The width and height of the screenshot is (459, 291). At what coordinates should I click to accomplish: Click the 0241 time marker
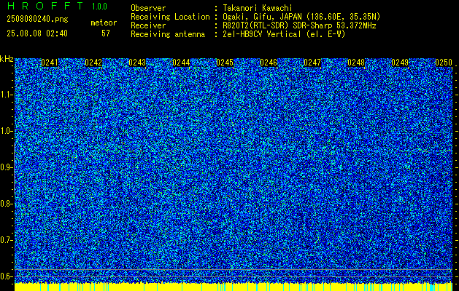[50, 63]
